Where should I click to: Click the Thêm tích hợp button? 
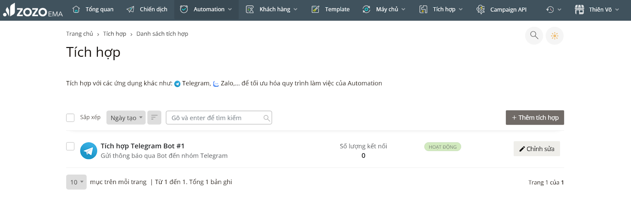535,118
